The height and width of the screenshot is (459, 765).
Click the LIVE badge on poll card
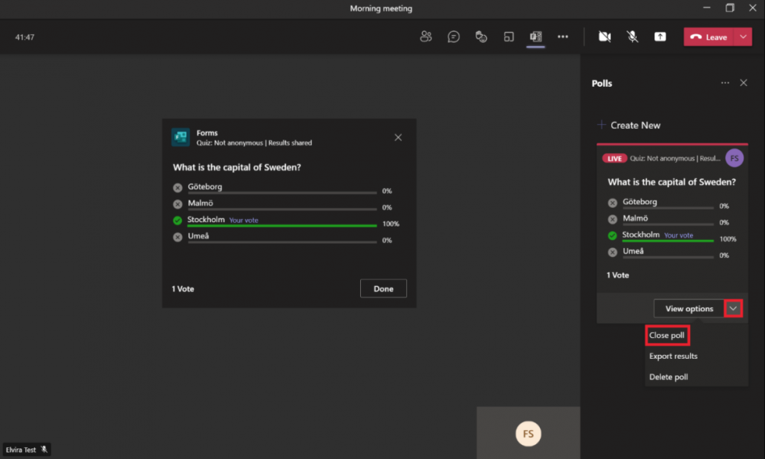614,158
